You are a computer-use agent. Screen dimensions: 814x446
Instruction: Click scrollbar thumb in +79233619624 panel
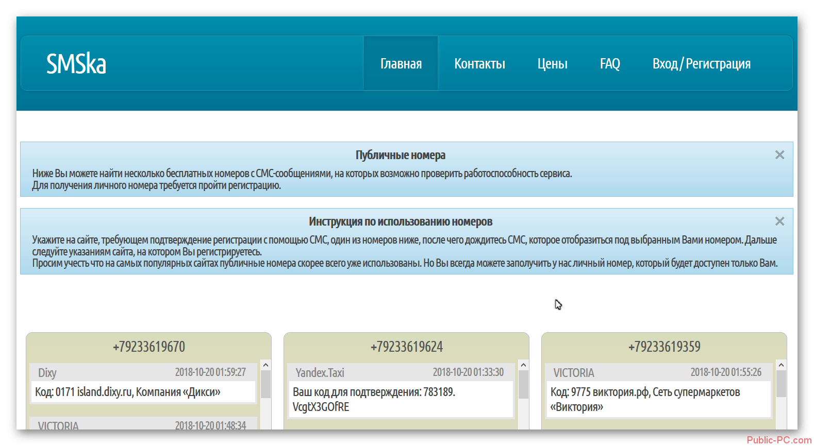[x=523, y=384]
